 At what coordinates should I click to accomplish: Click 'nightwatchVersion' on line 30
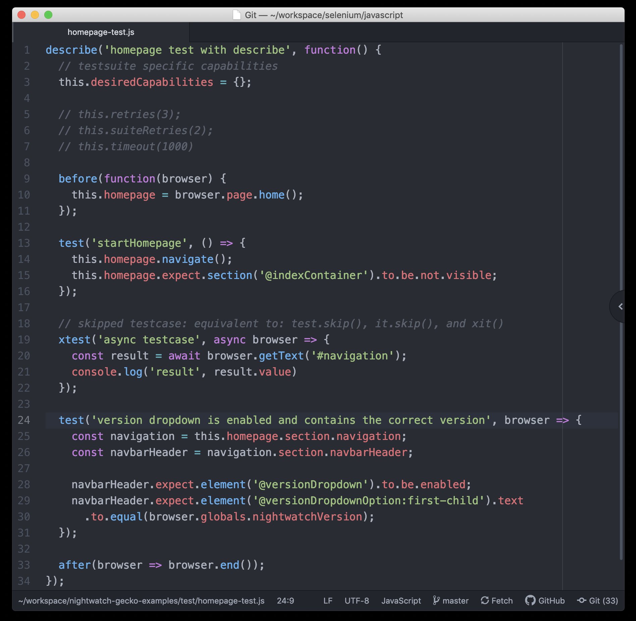307,517
